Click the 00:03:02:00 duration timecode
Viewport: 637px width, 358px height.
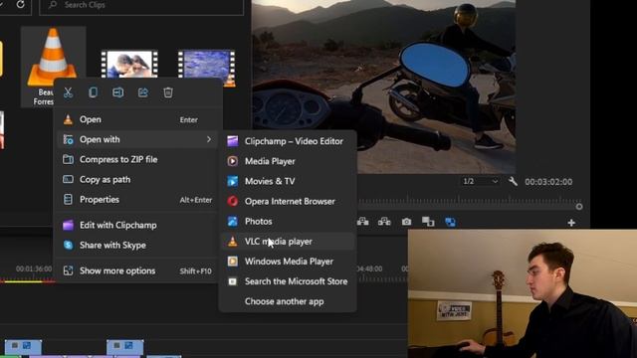pos(548,182)
